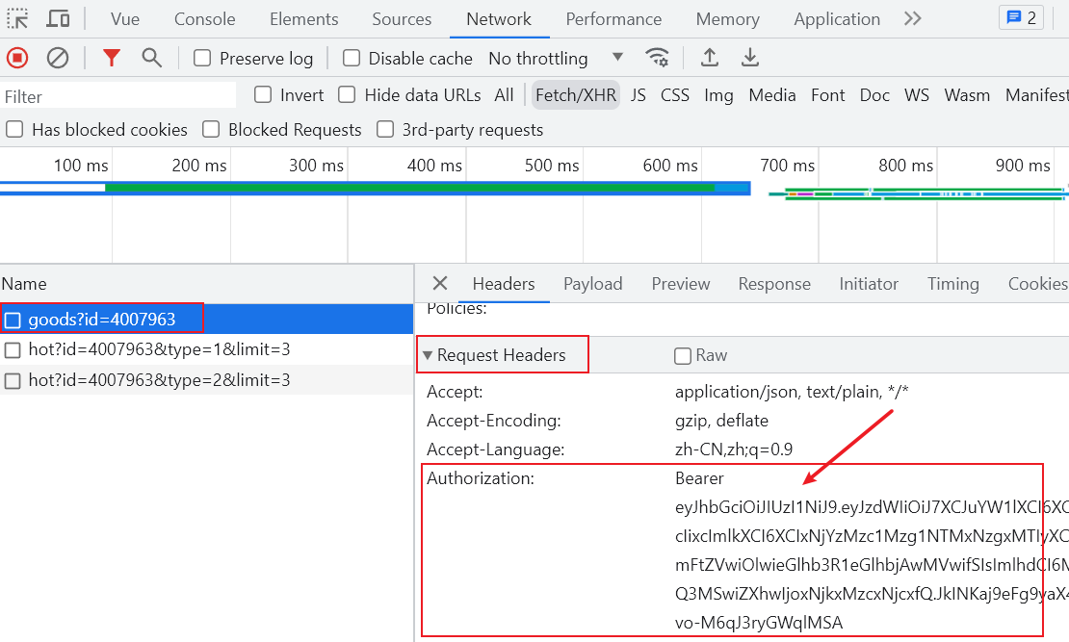The width and height of the screenshot is (1069, 642).
Task: Collapse the Request Headers section
Action: (x=428, y=355)
